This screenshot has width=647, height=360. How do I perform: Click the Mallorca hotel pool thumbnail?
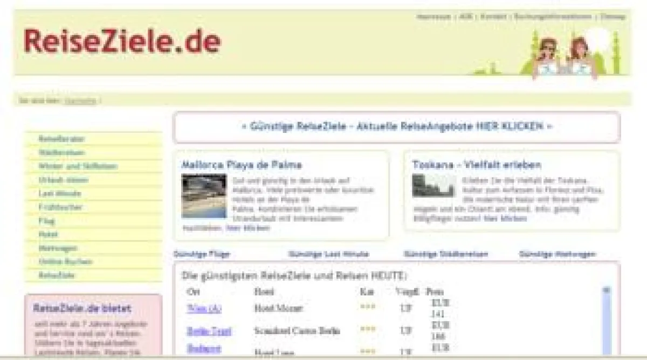[x=204, y=196]
